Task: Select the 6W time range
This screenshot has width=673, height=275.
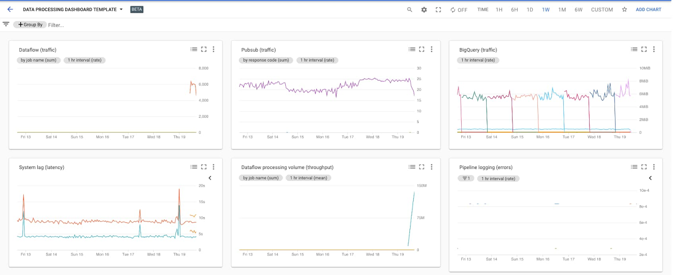Action: point(578,10)
